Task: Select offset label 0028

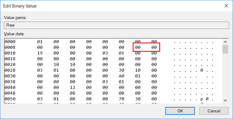Action: point(10,70)
